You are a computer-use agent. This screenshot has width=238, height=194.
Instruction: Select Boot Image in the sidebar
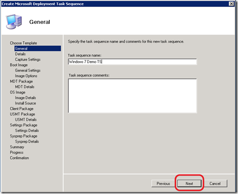click(x=18, y=65)
